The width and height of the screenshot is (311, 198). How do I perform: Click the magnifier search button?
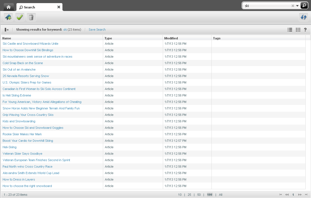(x=304, y=6)
